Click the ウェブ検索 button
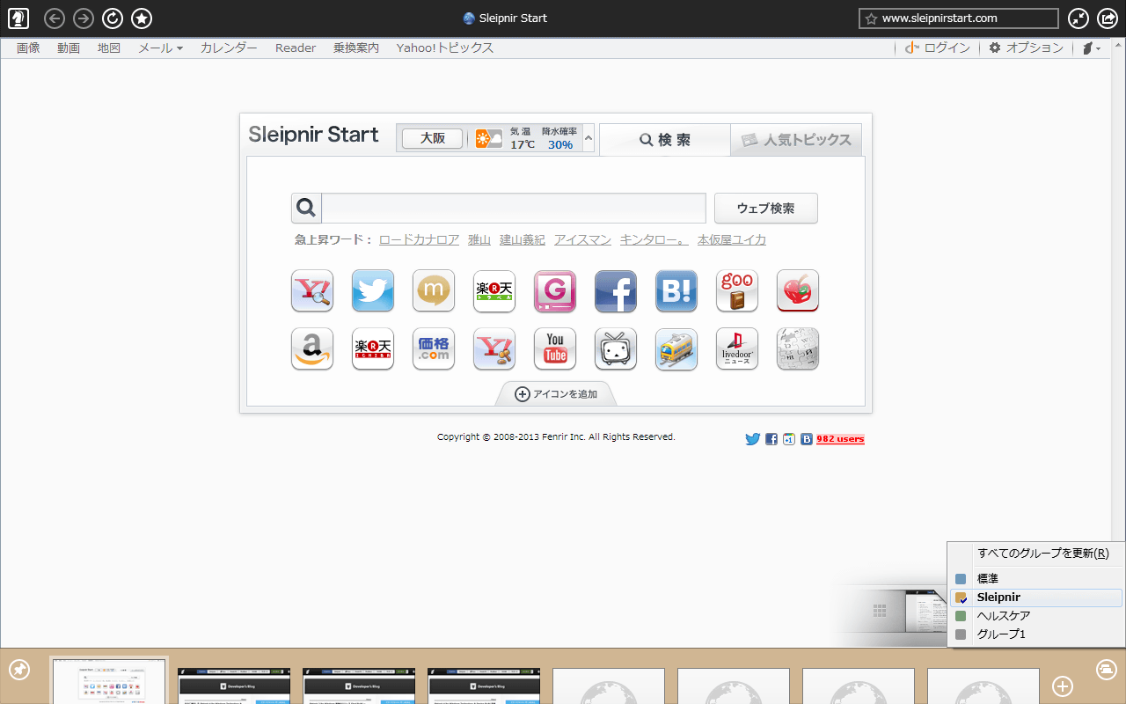 tap(765, 209)
